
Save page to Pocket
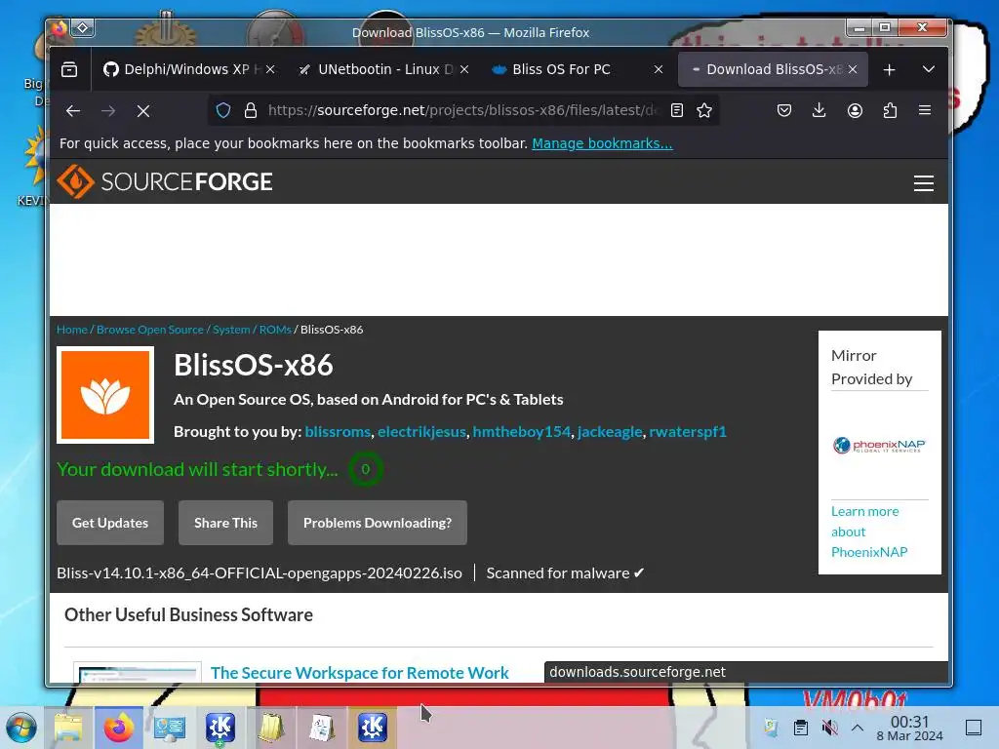[784, 111]
